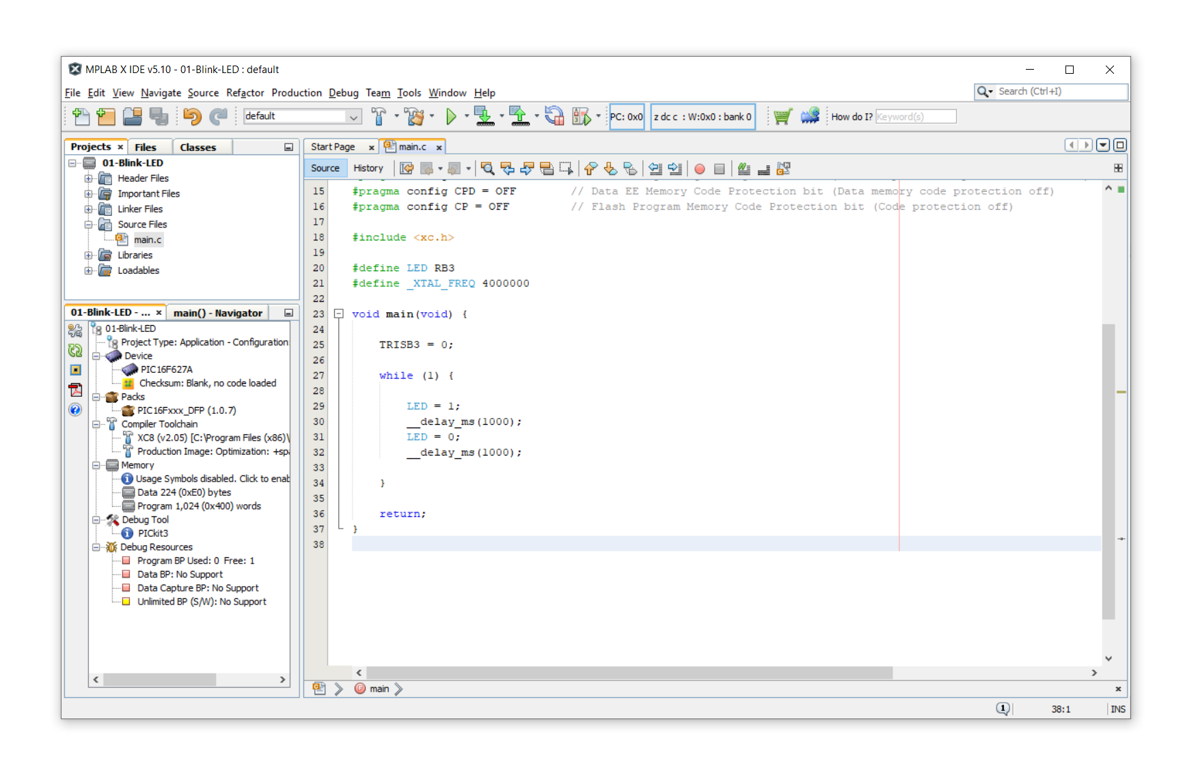The image size is (1196, 782).
Task: Click the Undo arrow icon
Action: 192,117
